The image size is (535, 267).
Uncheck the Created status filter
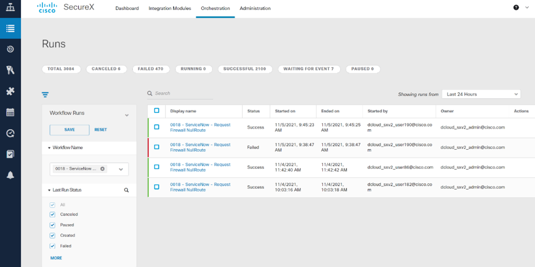click(x=52, y=236)
